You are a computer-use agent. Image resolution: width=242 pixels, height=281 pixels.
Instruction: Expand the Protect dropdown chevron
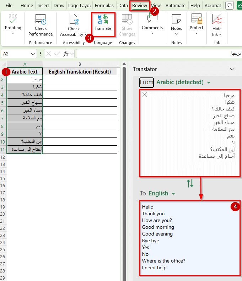tap(196, 33)
